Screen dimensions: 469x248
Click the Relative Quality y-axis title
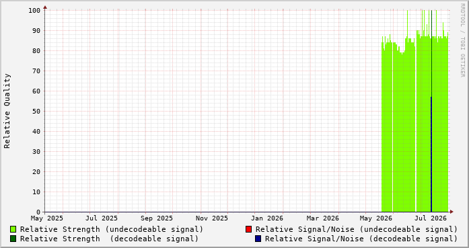pos(7,111)
